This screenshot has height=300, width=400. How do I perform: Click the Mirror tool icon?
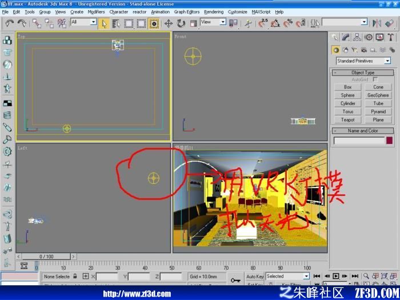[377, 23]
